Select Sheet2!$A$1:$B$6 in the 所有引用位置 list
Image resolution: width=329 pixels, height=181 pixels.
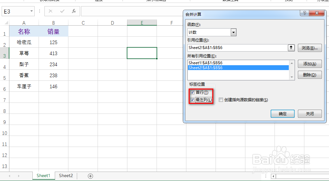(x=238, y=67)
